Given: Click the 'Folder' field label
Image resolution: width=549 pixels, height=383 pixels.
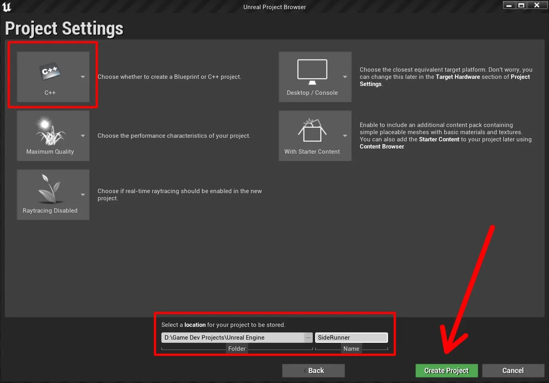Looking at the screenshot, I should pos(237,349).
